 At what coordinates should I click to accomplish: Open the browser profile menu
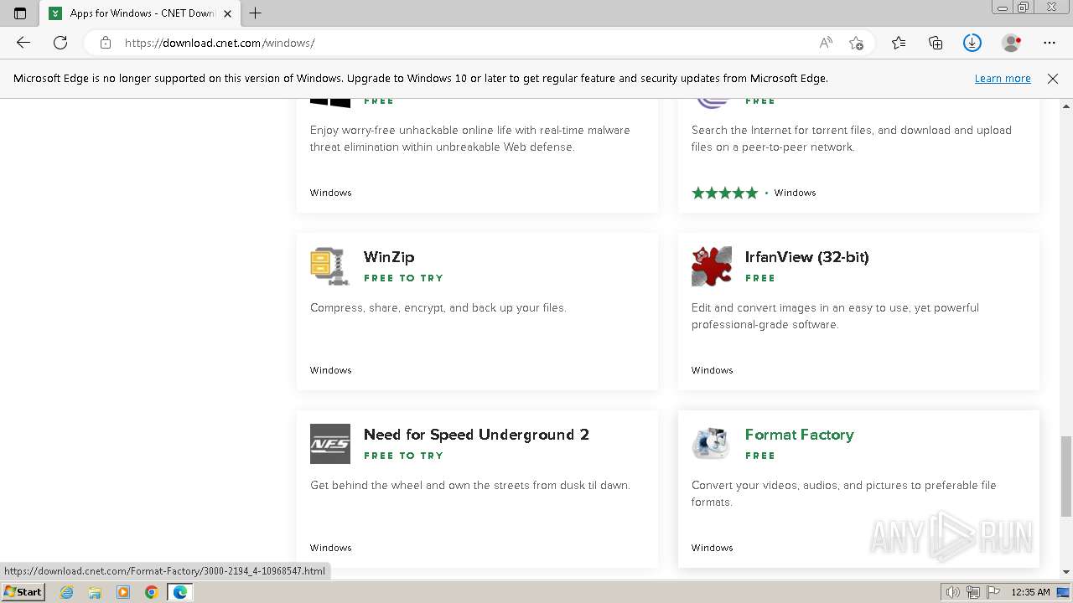(1012, 43)
